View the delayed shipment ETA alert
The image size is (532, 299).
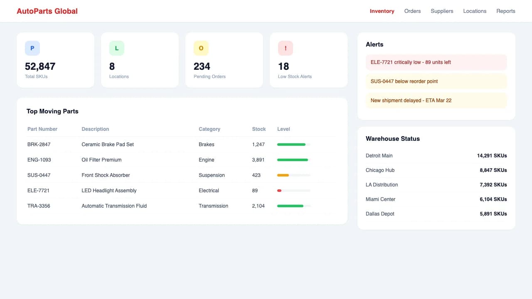coord(436,100)
